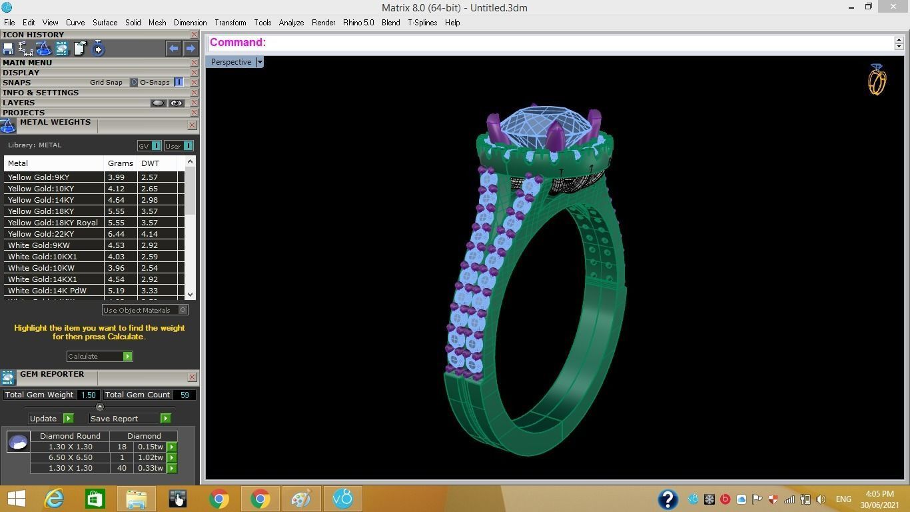The image size is (910, 512).
Task: Open Internet Explorer from the taskbar
Action: [53, 499]
